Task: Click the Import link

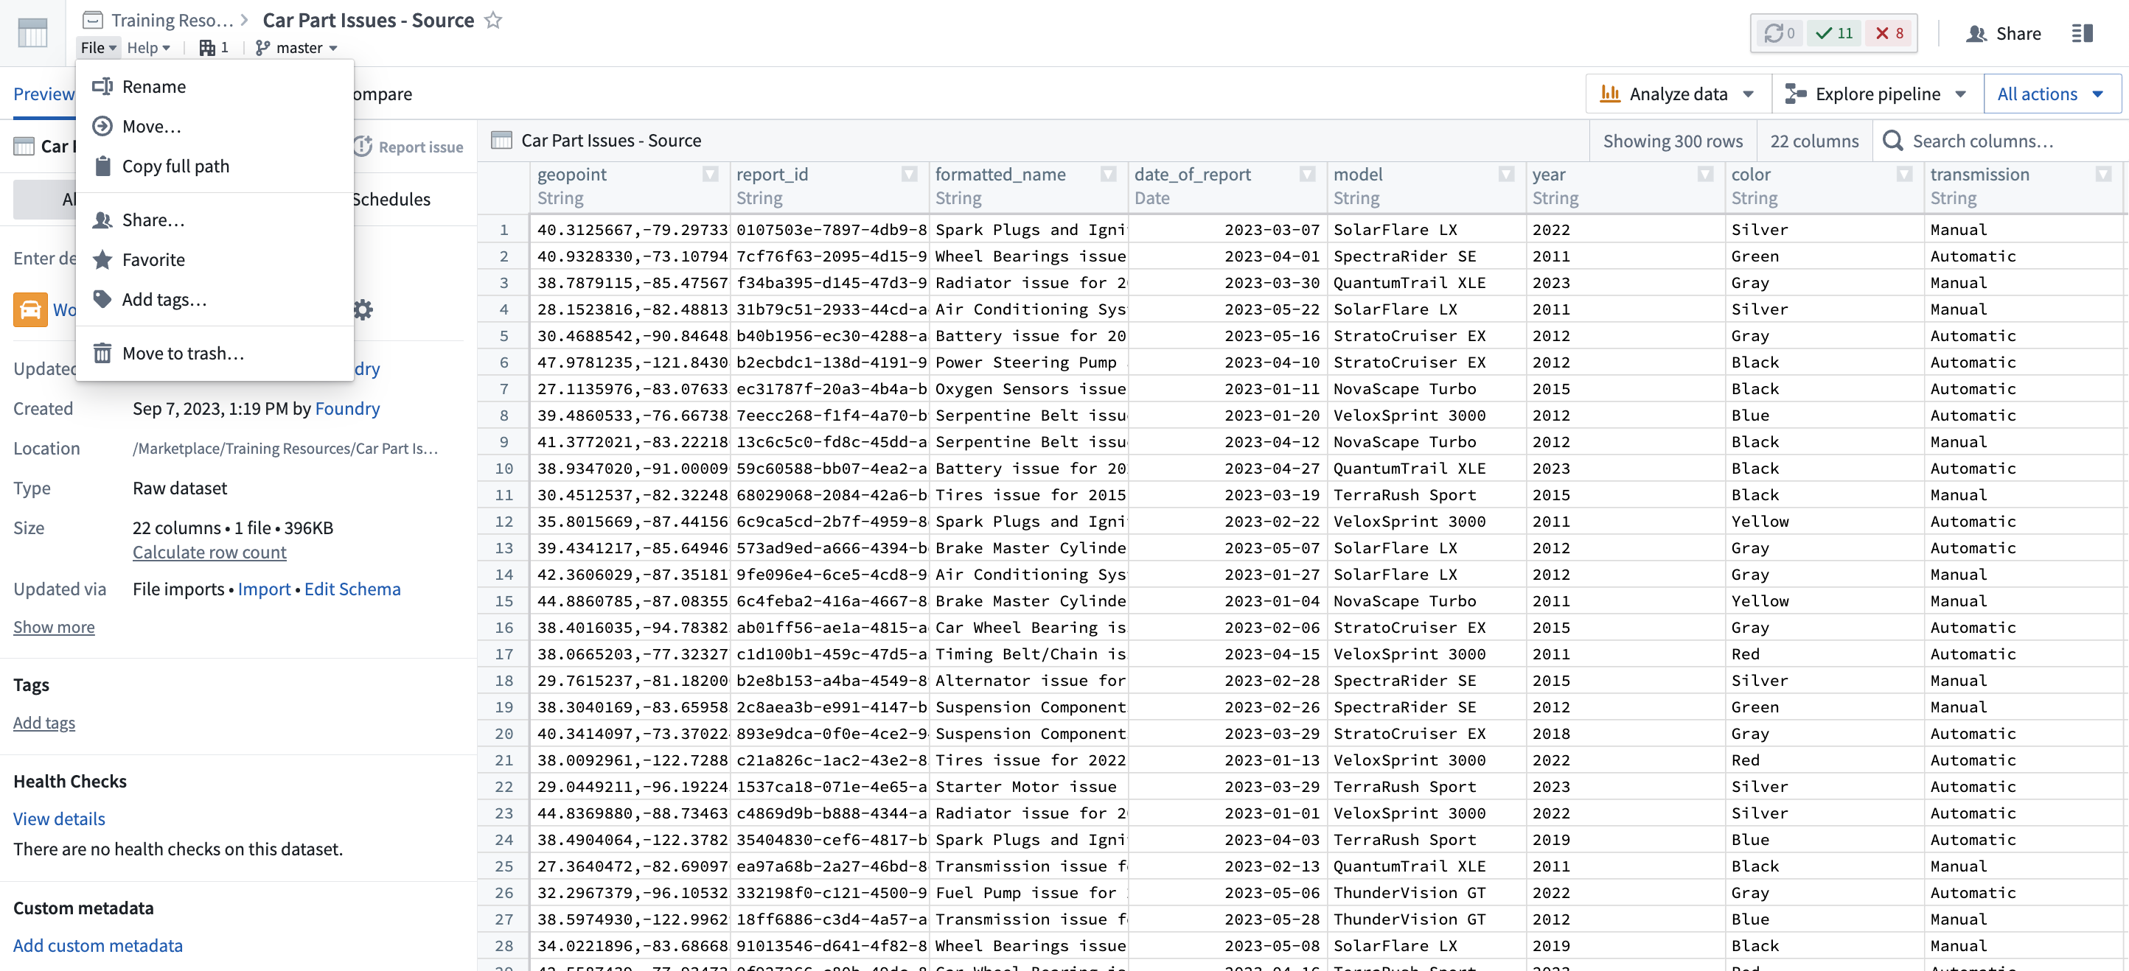Action: 263,589
